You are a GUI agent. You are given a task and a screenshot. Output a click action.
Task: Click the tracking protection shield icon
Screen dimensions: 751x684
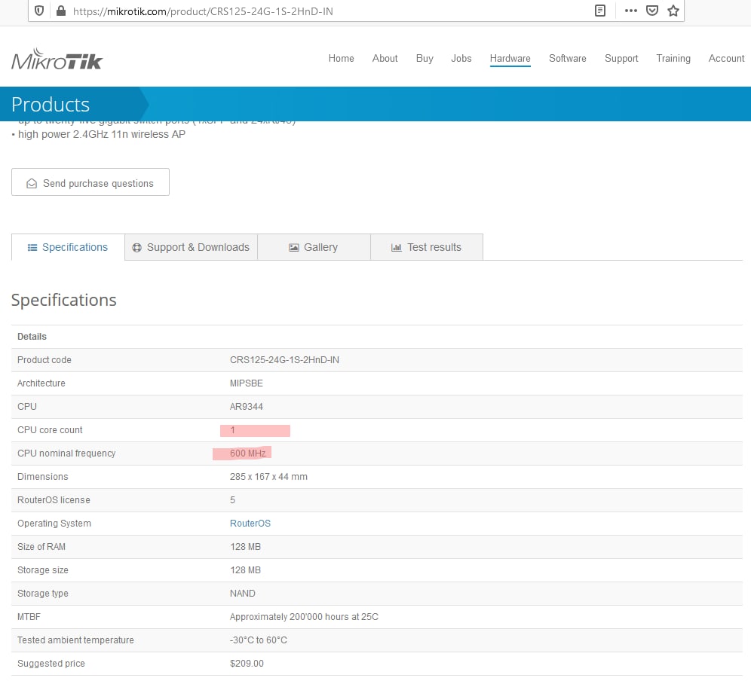[x=39, y=11]
